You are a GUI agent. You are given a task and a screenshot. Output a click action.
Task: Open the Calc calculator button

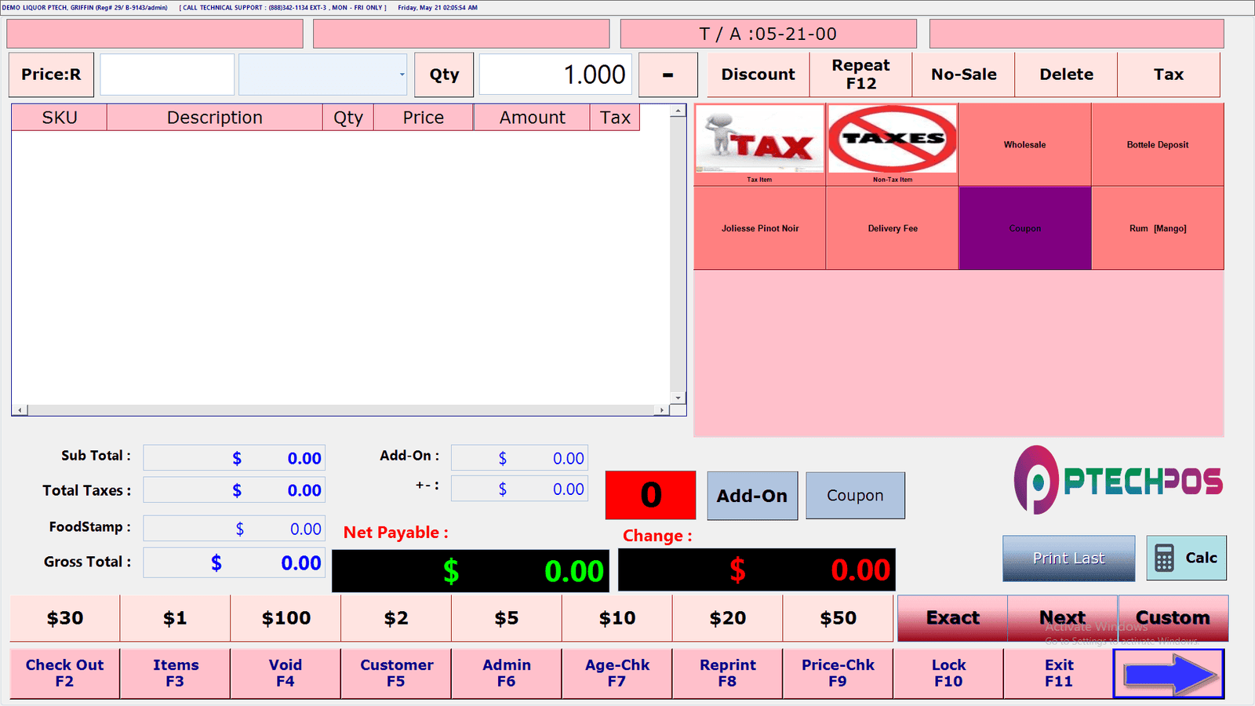(x=1186, y=558)
